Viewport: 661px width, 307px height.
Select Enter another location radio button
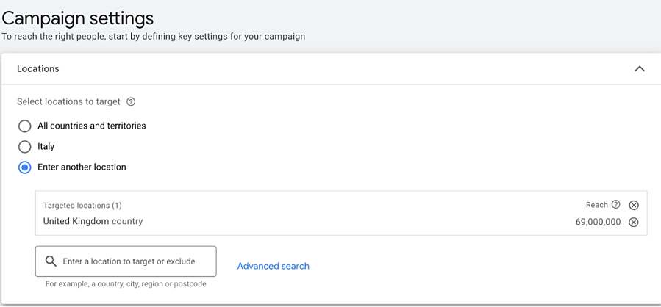[x=25, y=167]
